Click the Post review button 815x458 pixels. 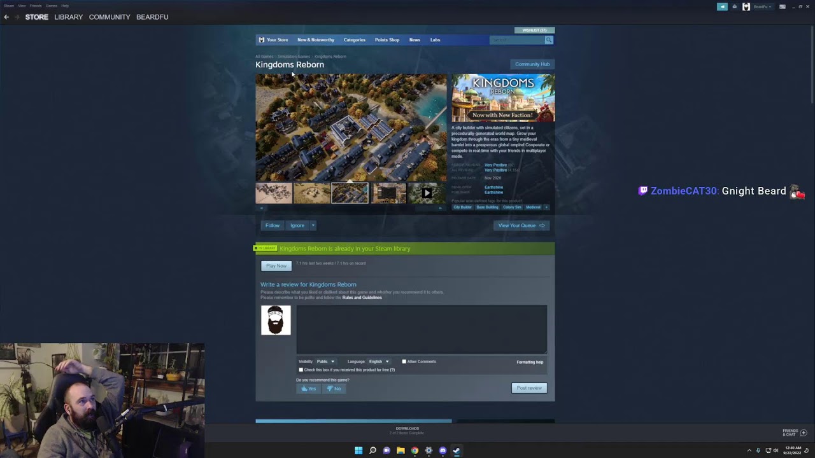coord(529,388)
